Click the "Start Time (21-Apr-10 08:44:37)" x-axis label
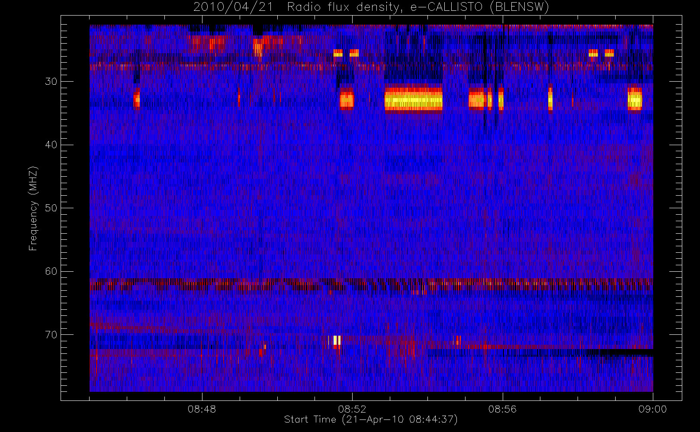This screenshot has height=432, width=700. pyautogui.click(x=371, y=419)
